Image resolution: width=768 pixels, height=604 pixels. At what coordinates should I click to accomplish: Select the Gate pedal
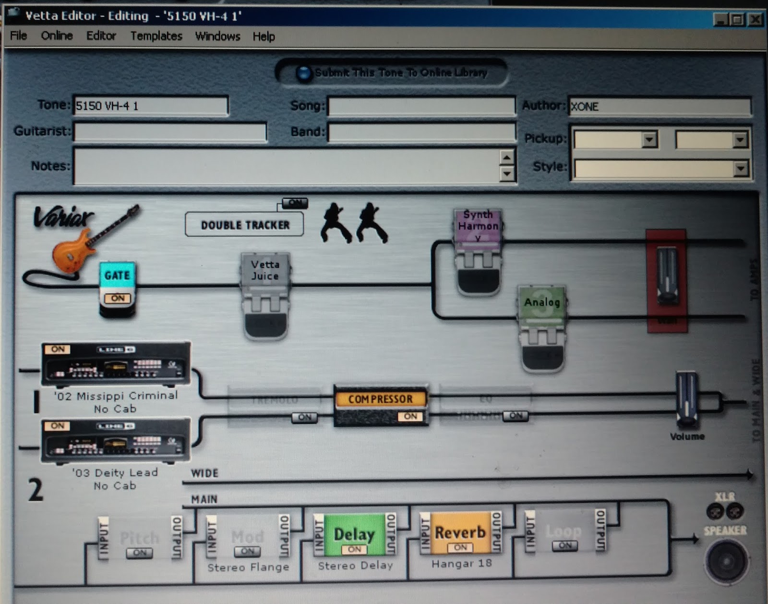pos(118,290)
